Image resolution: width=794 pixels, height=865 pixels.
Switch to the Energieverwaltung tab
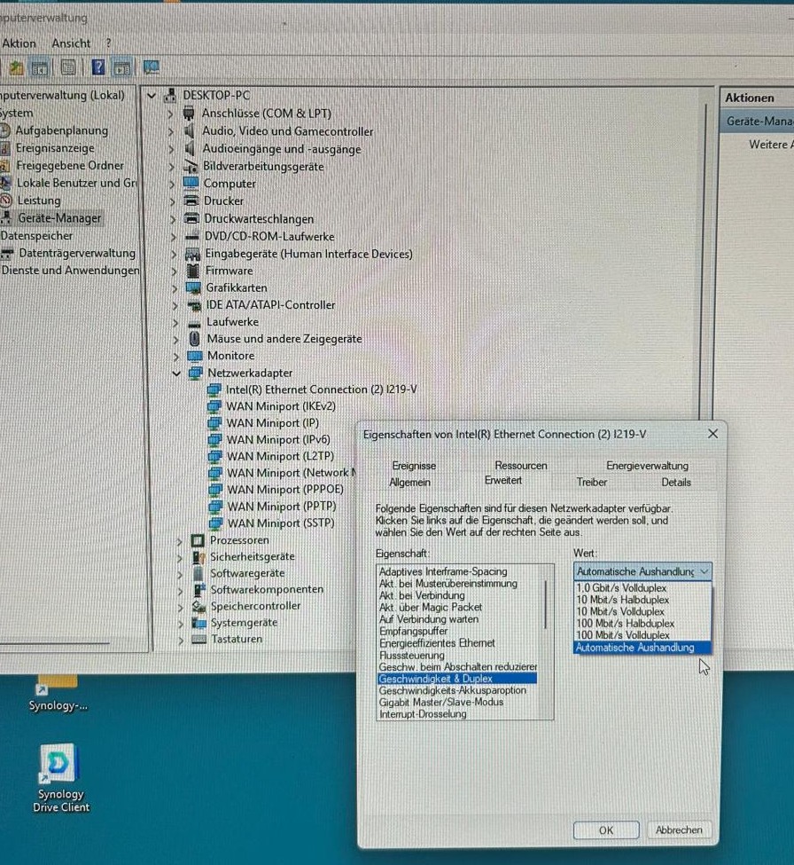pyautogui.click(x=648, y=466)
